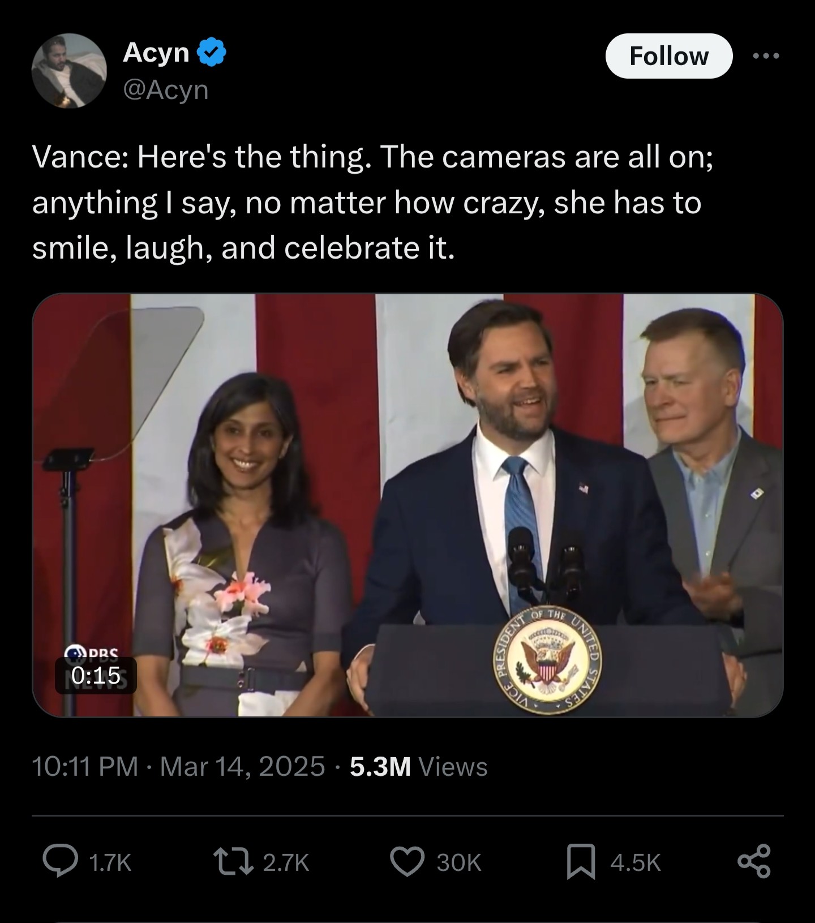View the 1.7K replies count
This screenshot has height=923, width=815.
110,862
